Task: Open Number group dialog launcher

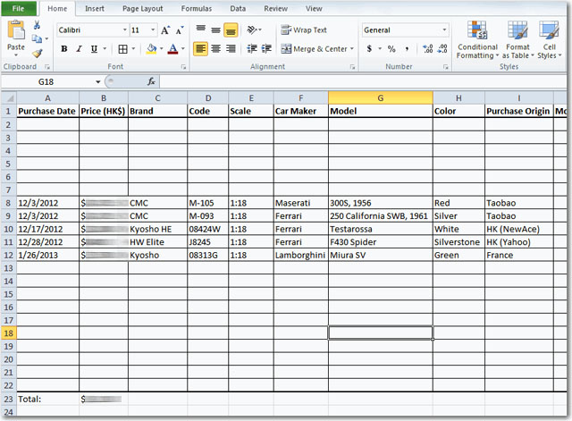Action: click(446, 67)
